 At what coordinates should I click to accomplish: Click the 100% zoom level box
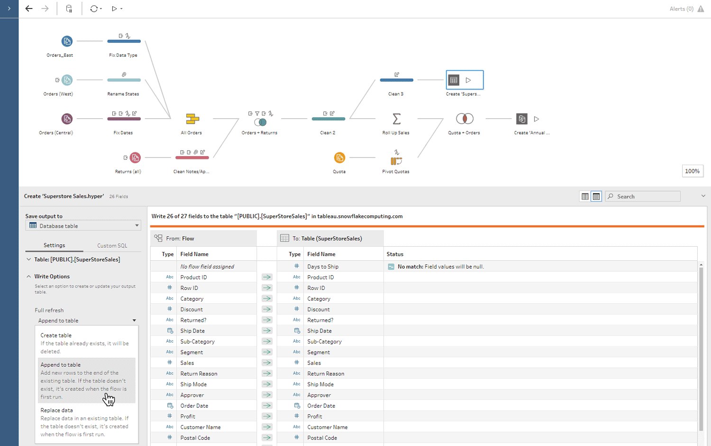pyautogui.click(x=693, y=171)
